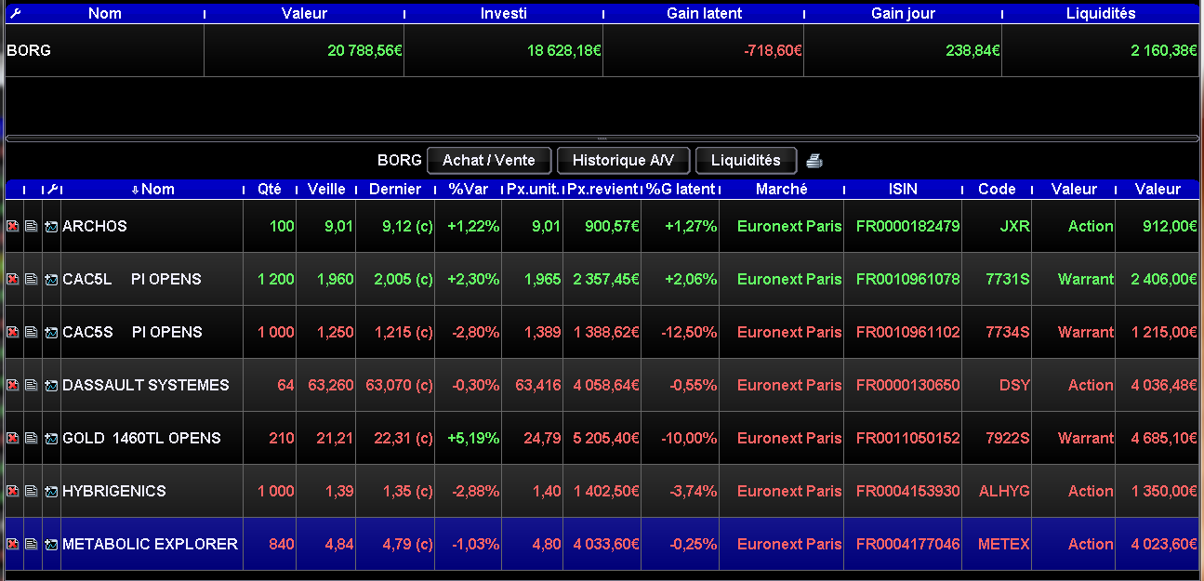Show the chart for CAC5L PI OPENS
This screenshot has width=1204, height=581.
(50, 279)
